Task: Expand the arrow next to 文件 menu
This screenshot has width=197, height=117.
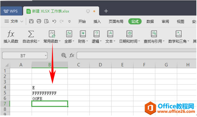Action: [x=22, y=22]
